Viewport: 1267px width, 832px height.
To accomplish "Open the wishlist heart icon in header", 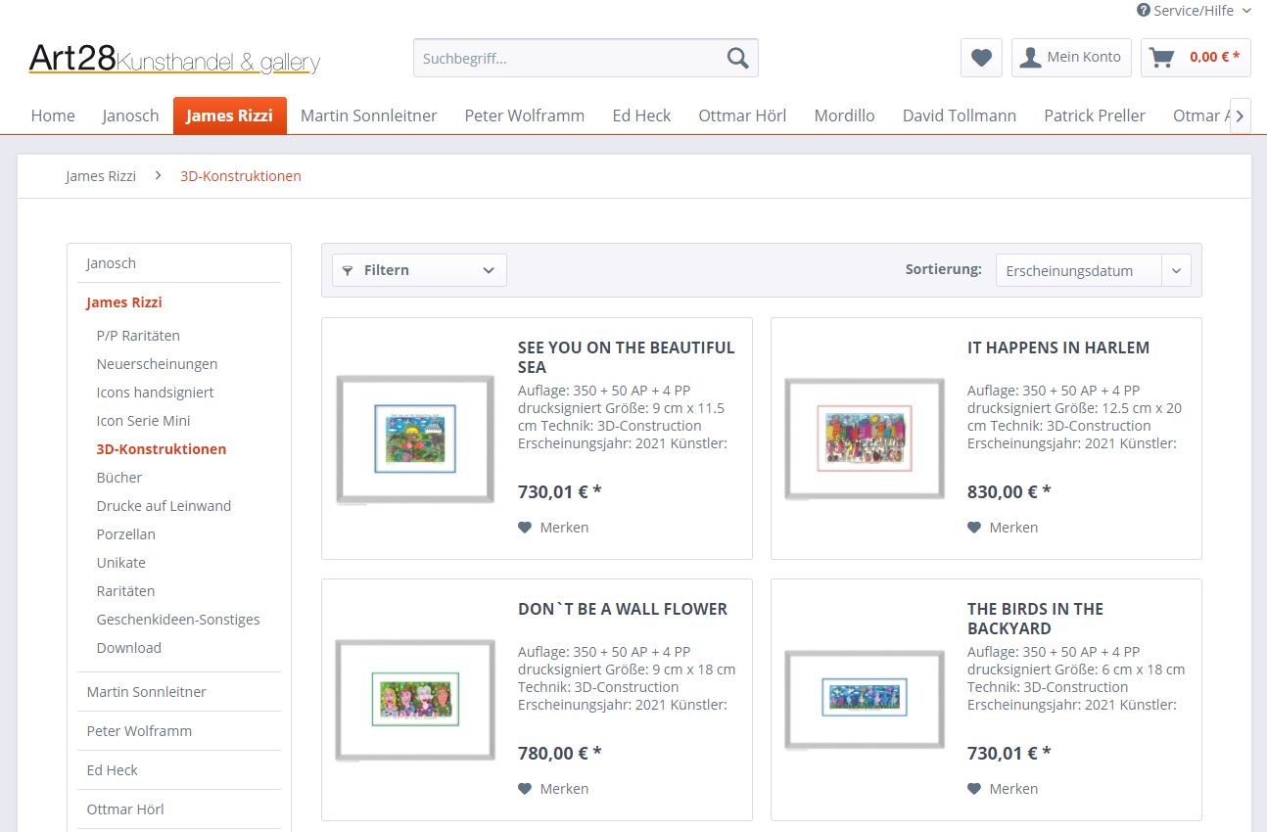I will [981, 58].
